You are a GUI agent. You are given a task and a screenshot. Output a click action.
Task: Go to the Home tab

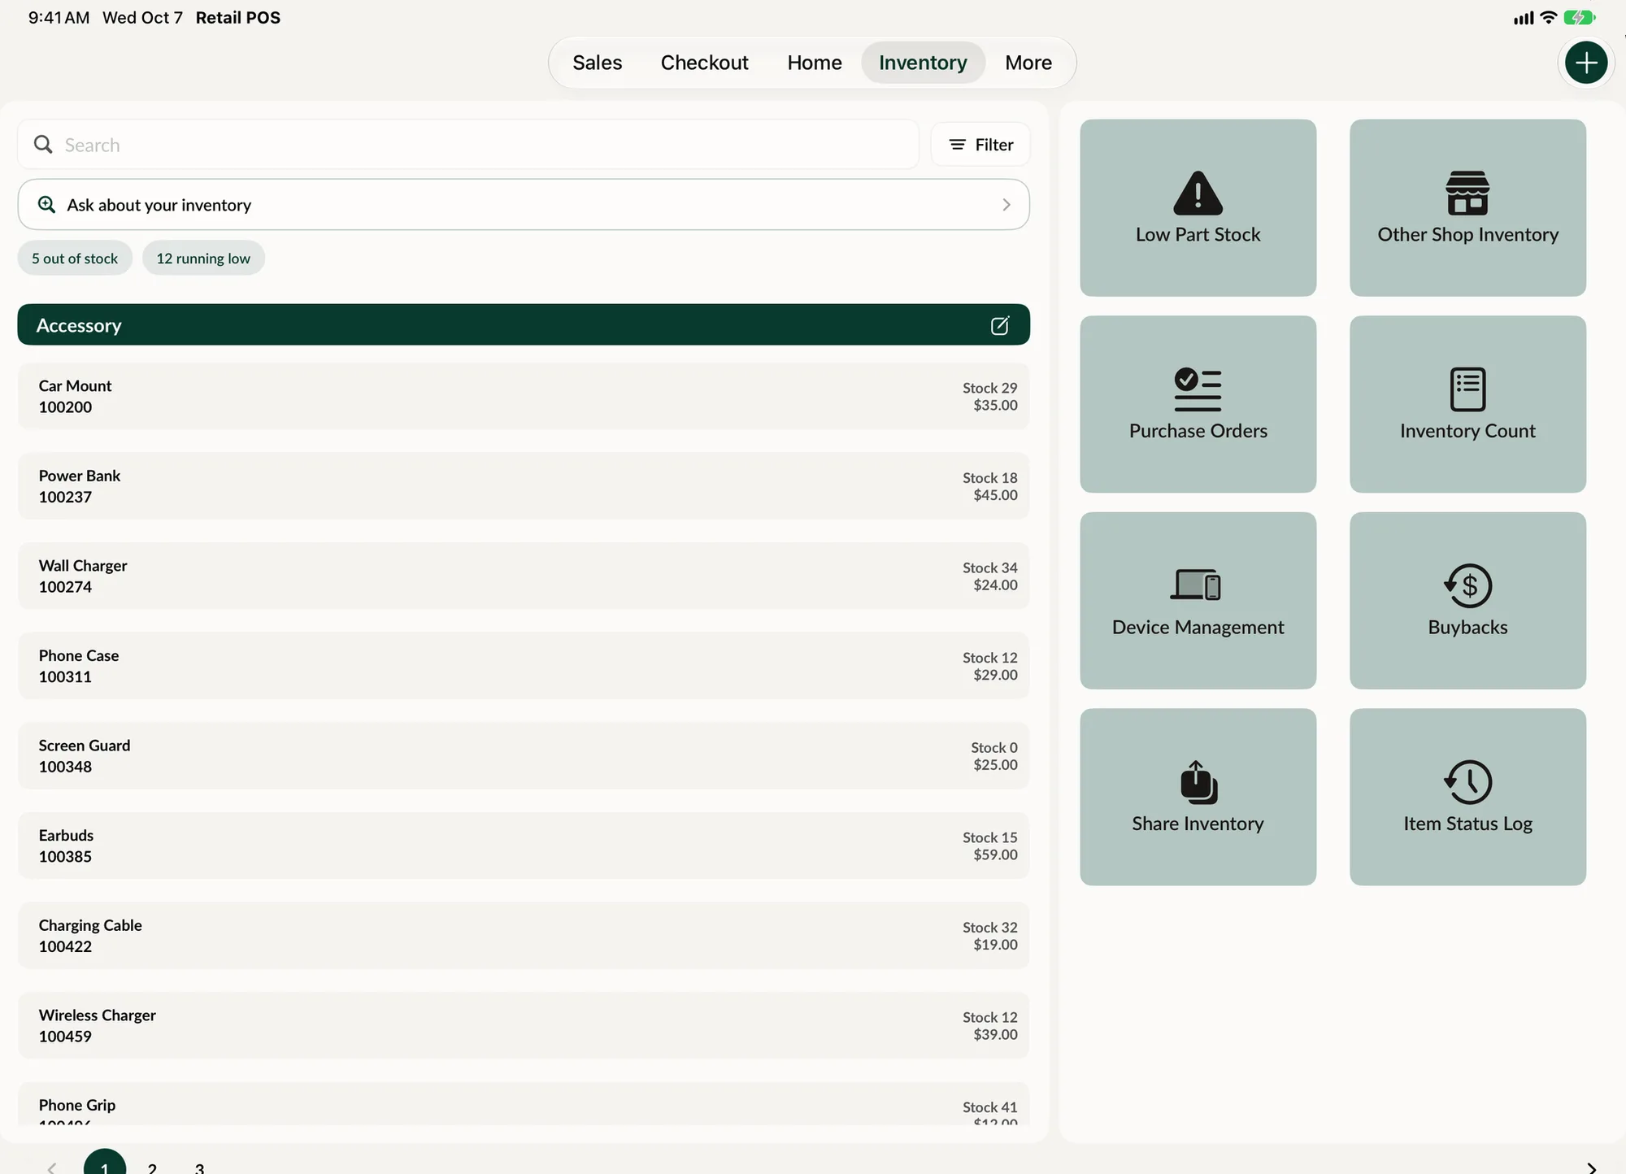pos(814,63)
